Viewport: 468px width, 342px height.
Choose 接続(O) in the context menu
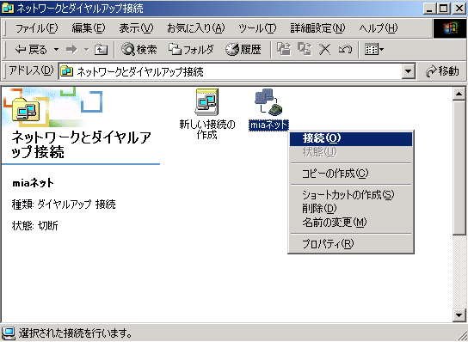[351, 138]
